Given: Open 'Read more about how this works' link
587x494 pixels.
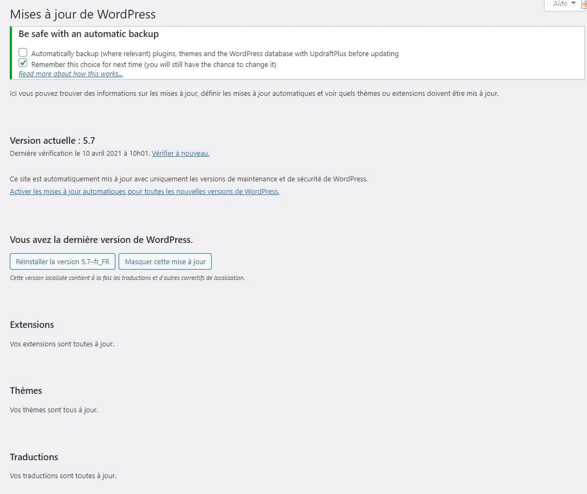Looking at the screenshot, I should (x=70, y=74).
